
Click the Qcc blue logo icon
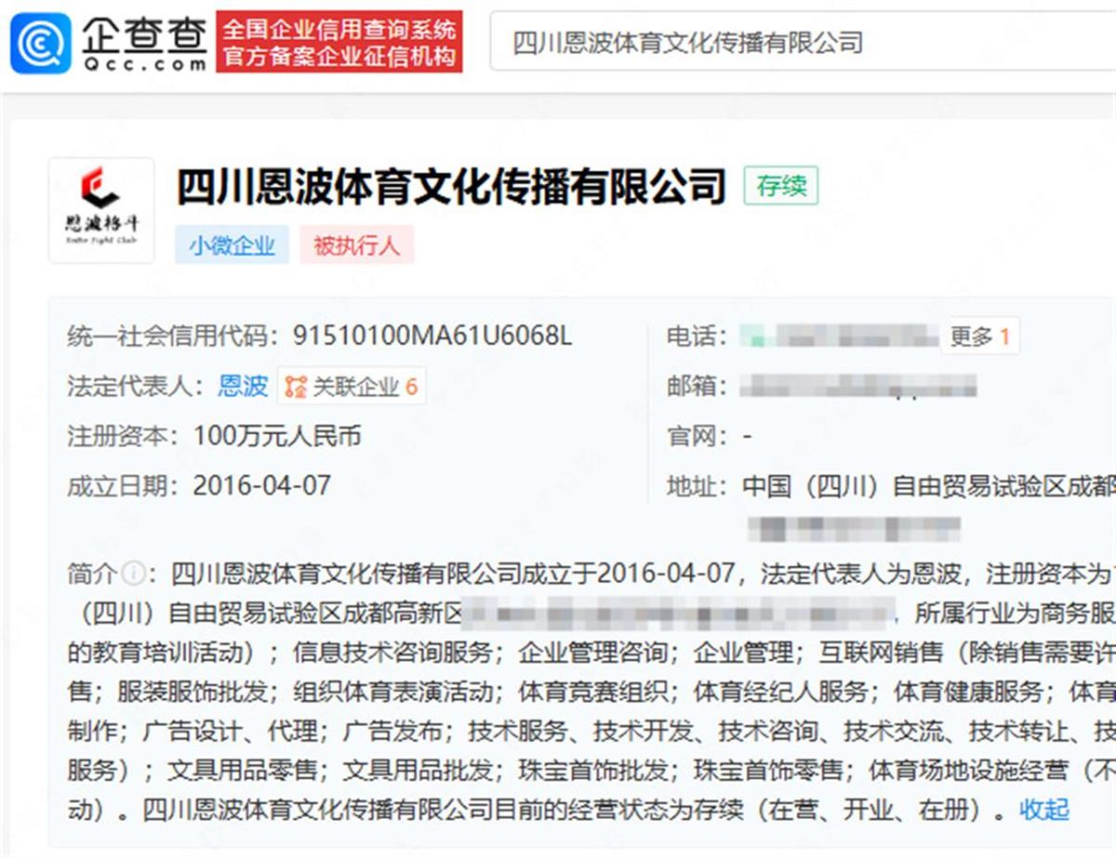[40, 43]
